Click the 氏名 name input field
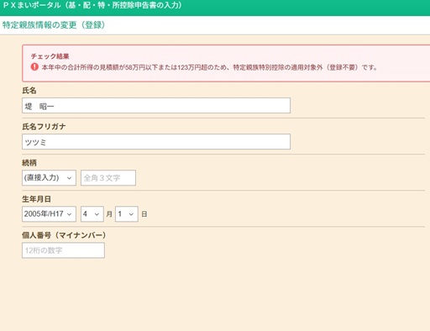 tap(156, 106)
